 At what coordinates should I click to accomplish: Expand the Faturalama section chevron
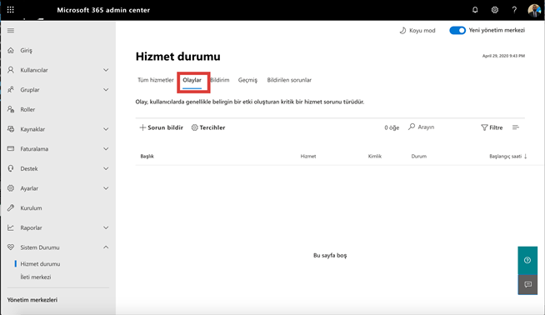[x=106, y=149]
